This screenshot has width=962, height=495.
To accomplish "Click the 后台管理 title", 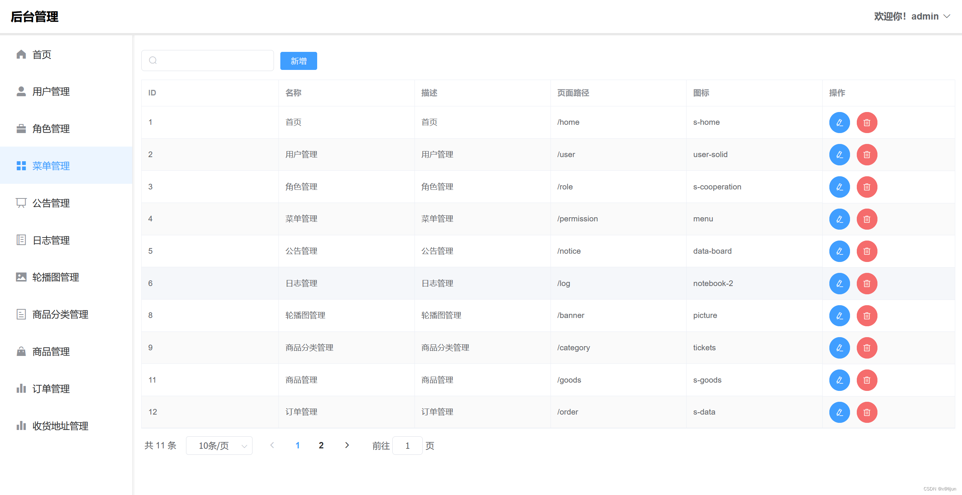I will coord(35,17).
